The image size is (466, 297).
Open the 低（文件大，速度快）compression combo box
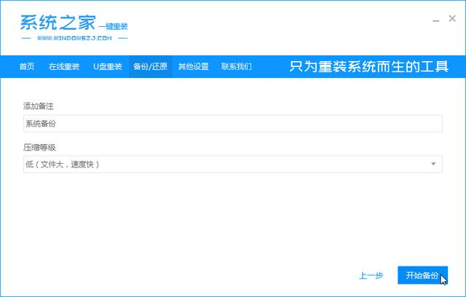pyautogui.click(x=218, y=165)
